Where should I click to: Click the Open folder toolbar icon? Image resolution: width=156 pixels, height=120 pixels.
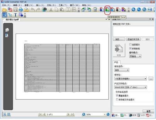4,10
